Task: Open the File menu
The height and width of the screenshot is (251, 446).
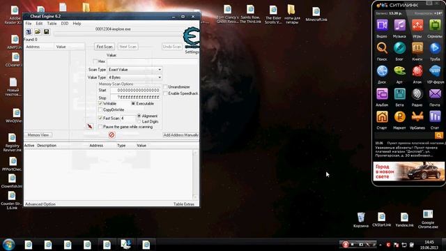Action: tap(29, 24)
